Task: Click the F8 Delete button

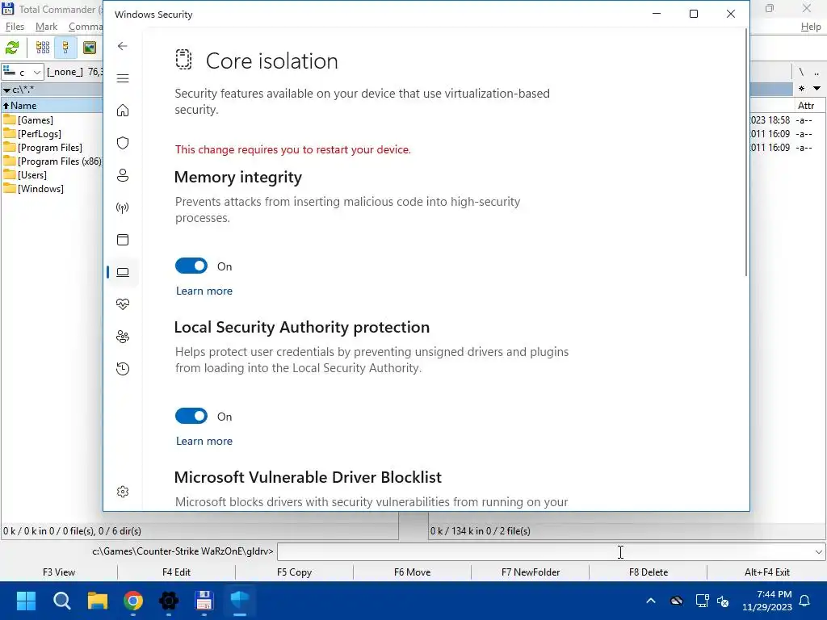Action: pyautogui.click(x=649, y=572)
